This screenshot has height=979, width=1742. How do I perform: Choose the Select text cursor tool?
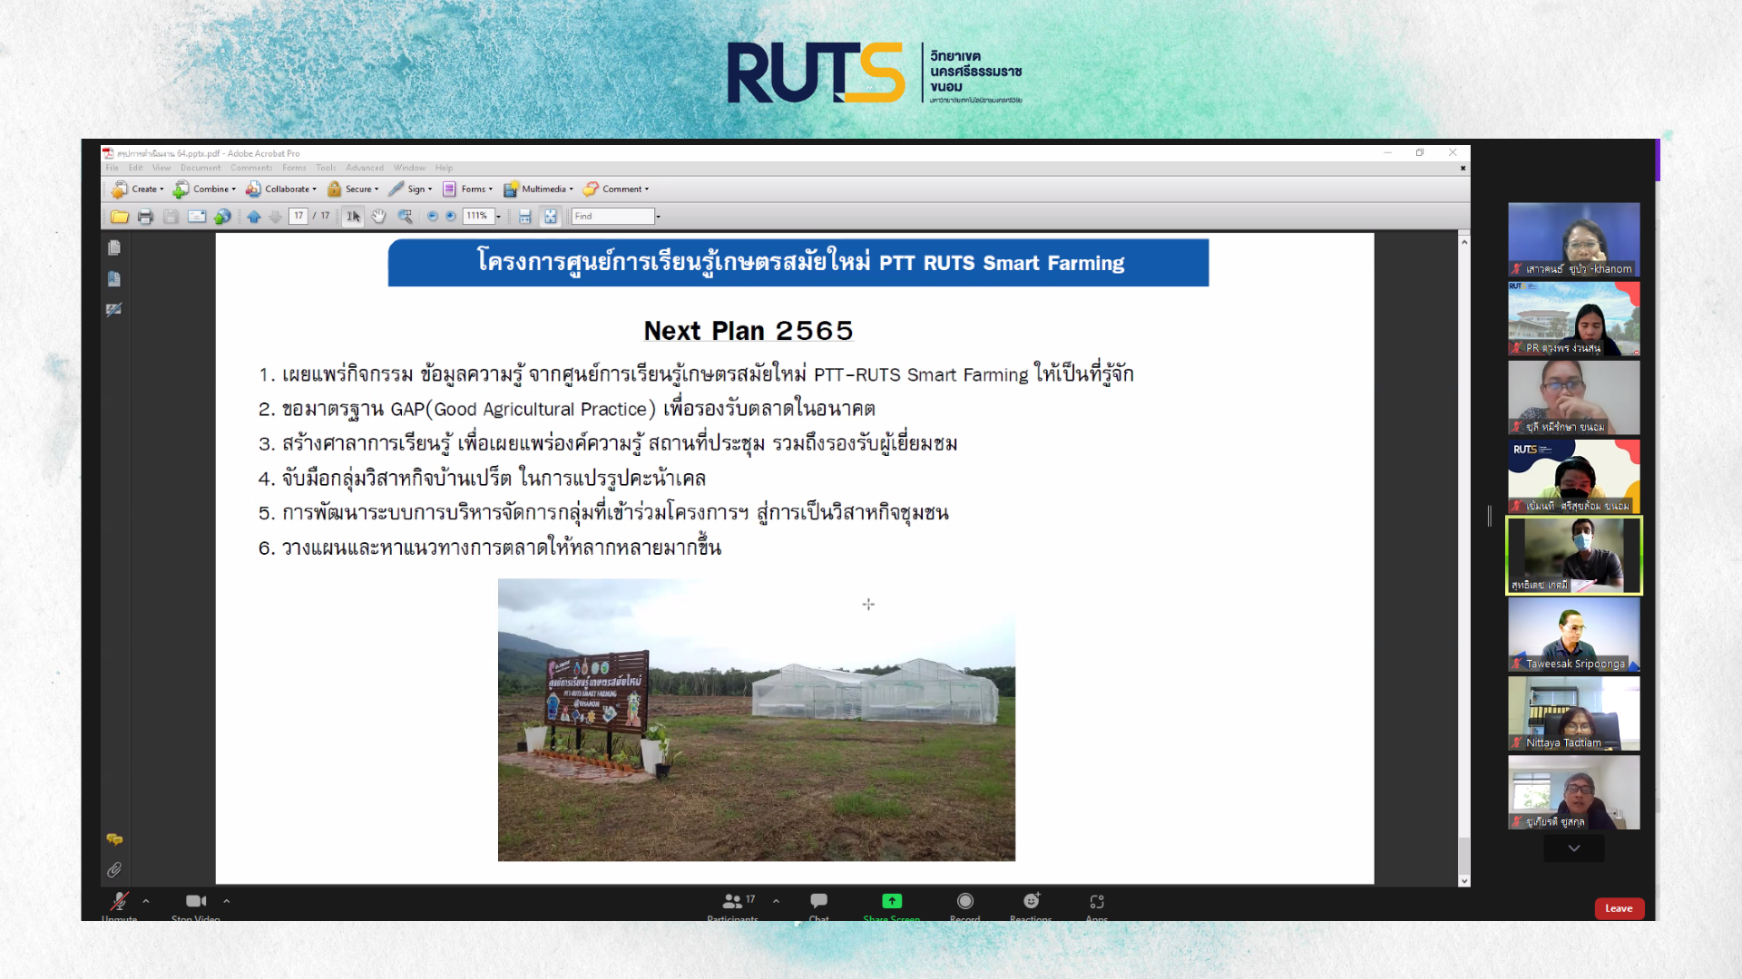(353, 217)
